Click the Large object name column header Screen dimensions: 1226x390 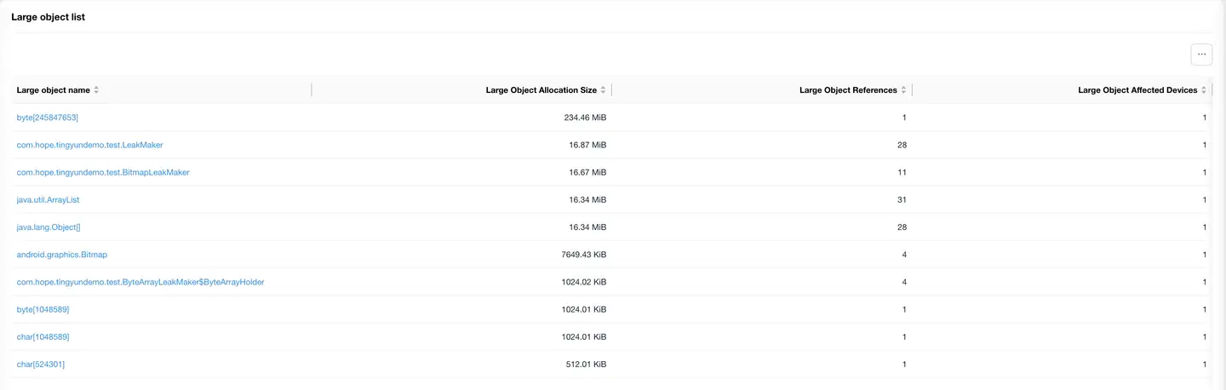pos(53,90)
